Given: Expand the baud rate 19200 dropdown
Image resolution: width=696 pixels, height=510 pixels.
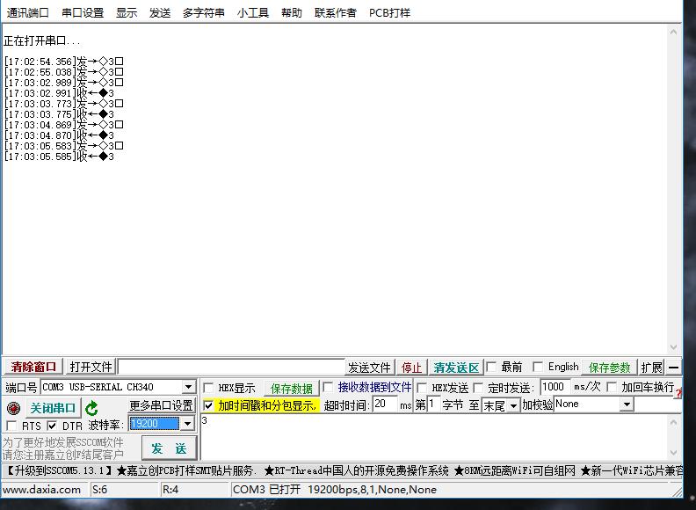Looking at the screenshot, I should 186,424.
